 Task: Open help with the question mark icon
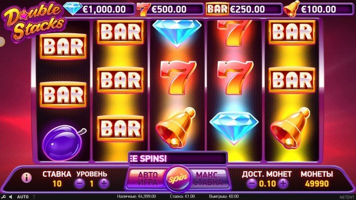pyautogui.click(x=34, y=197)
